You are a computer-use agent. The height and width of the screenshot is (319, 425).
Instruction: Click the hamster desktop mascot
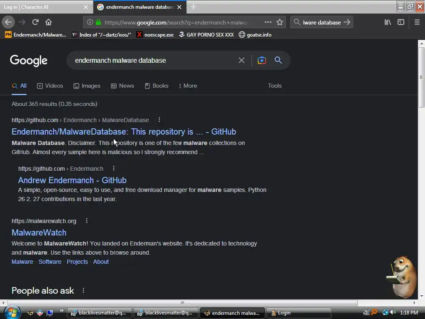point(401,277)
